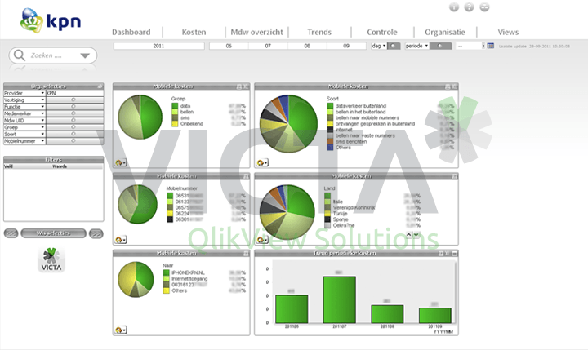Show next entries in the Land legend

click(416, 235)
